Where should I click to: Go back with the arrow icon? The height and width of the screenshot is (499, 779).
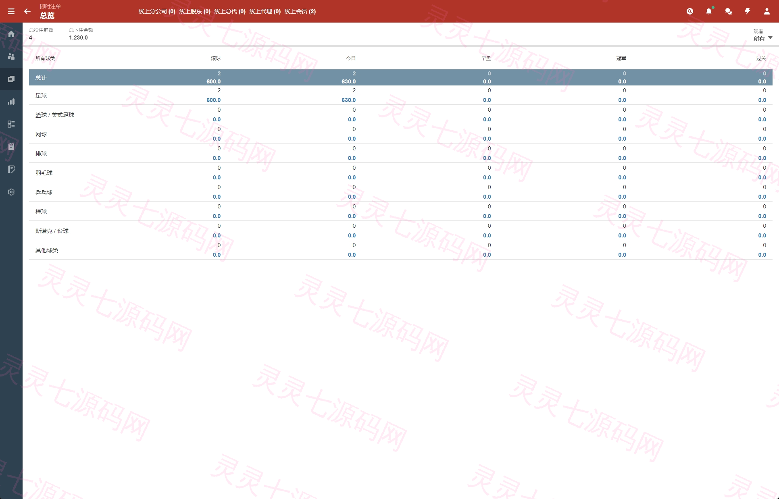coord(27,11)
